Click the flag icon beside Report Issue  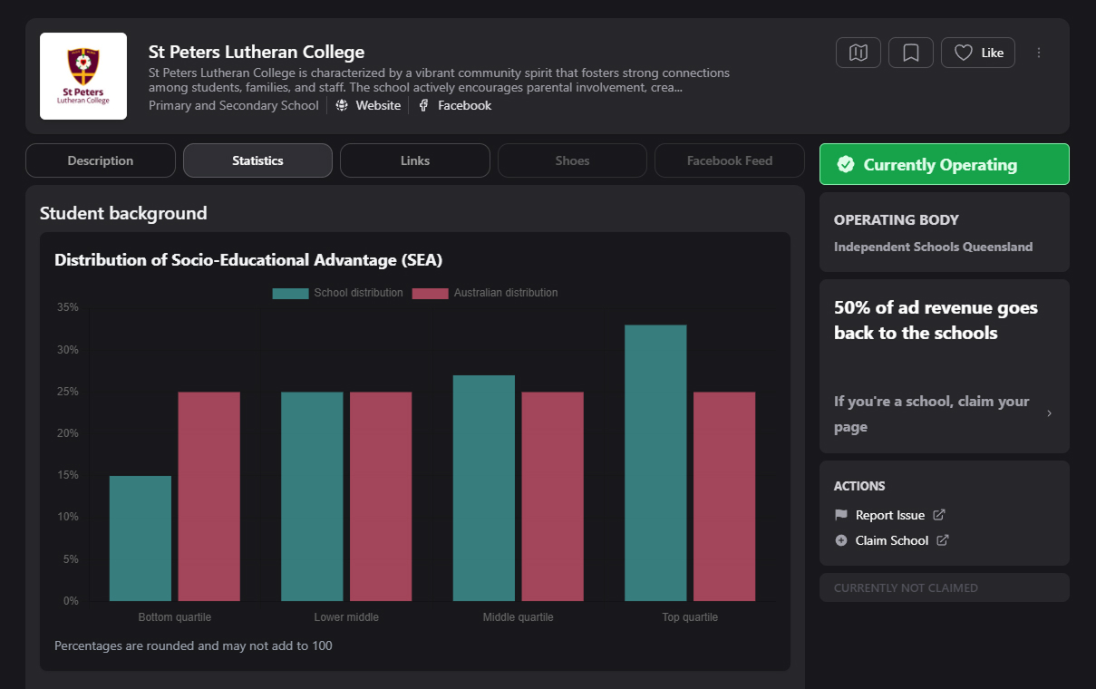point(840,515)
